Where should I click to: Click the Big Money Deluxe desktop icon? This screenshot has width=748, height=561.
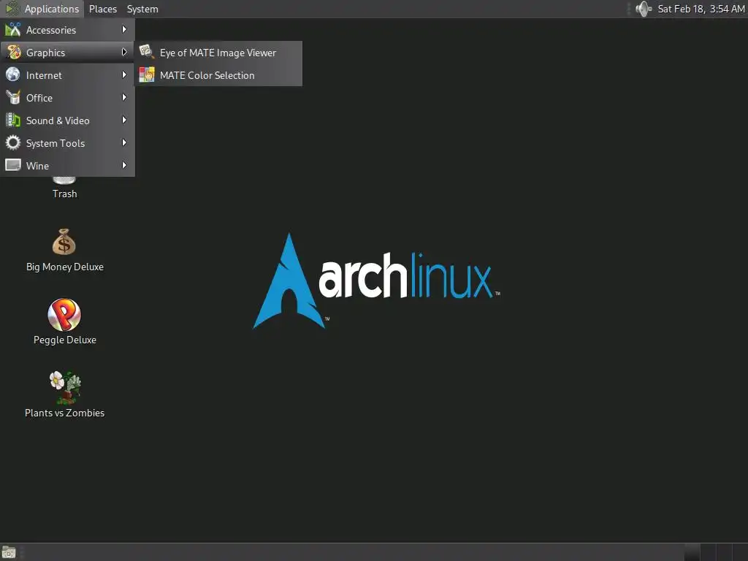64,242
